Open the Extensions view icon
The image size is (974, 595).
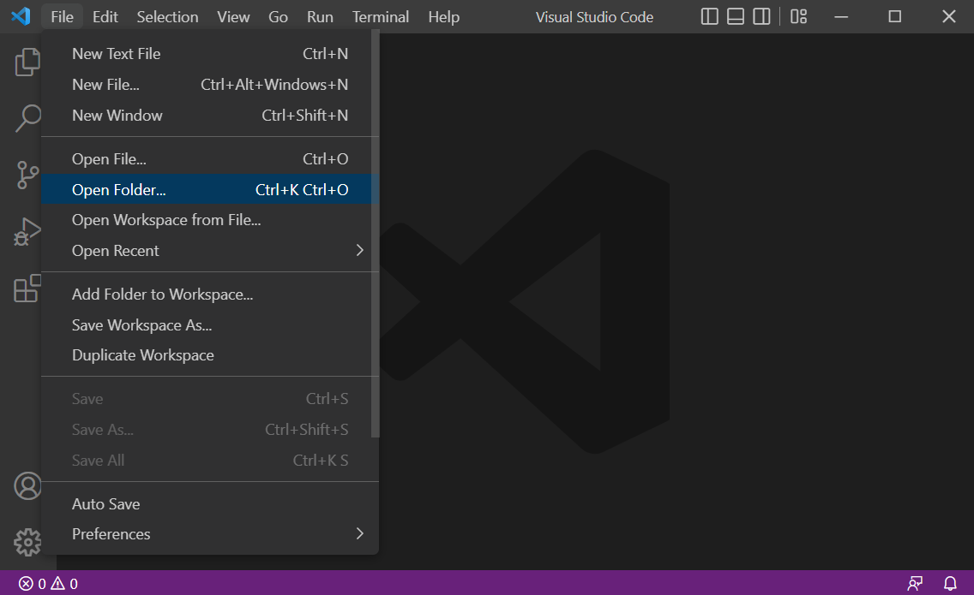[27, 288]
